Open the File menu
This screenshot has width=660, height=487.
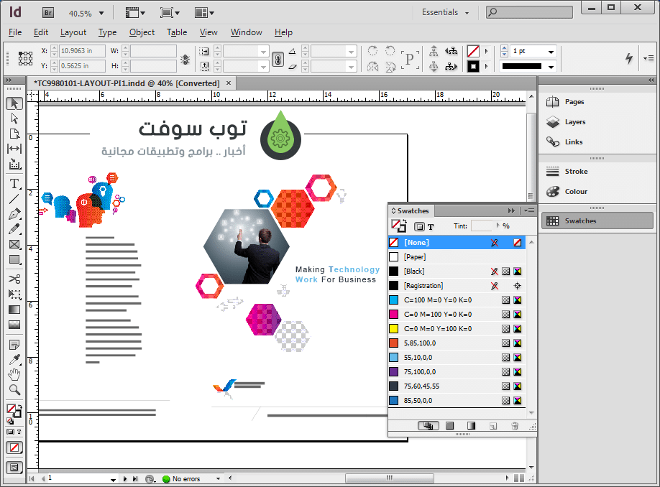(15, 32)
